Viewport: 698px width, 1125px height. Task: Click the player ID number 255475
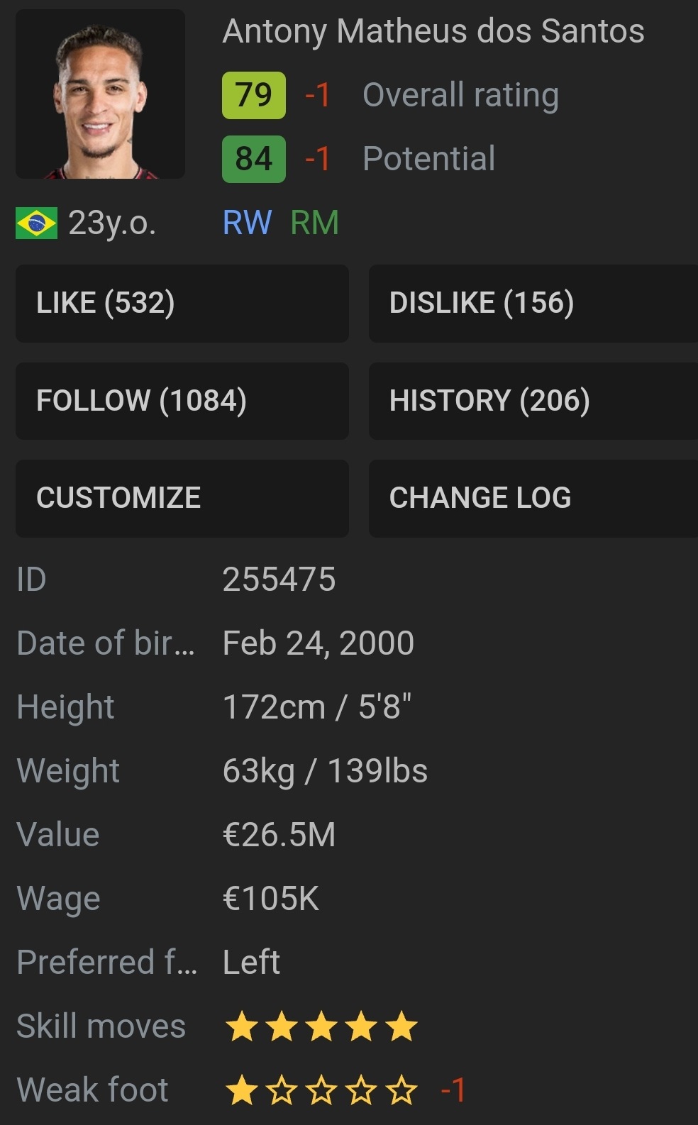[279, 580]
